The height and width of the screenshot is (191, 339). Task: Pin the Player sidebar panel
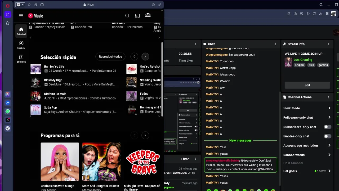coord(160,5)
